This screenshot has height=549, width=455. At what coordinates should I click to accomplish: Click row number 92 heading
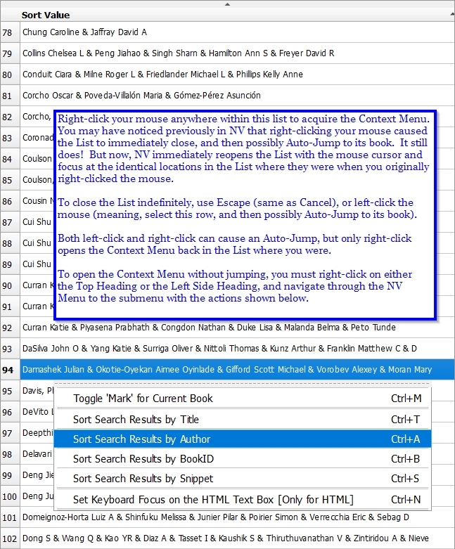[x=10, y=328]
